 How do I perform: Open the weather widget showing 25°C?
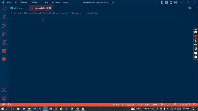[143, 109]
